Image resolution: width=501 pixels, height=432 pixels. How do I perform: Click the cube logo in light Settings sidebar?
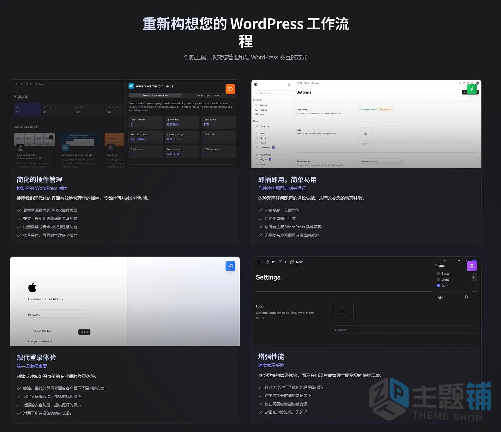coord(256,84)
